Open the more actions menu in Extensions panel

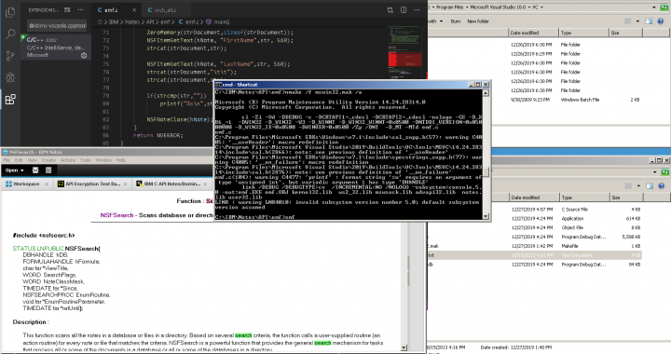point(80,10)
